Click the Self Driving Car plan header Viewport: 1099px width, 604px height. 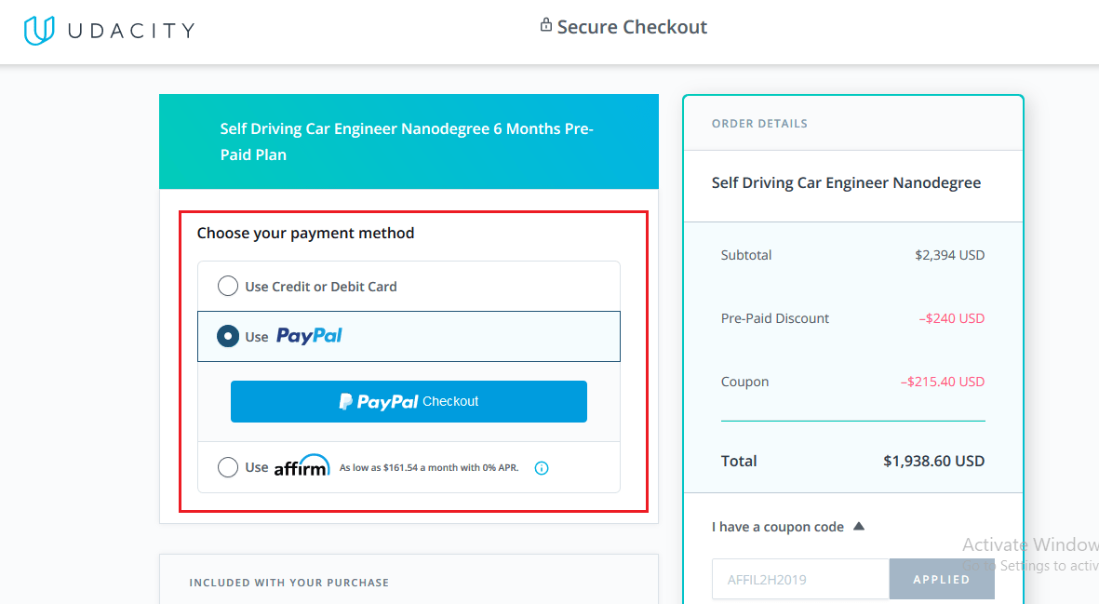coord(407,141)
